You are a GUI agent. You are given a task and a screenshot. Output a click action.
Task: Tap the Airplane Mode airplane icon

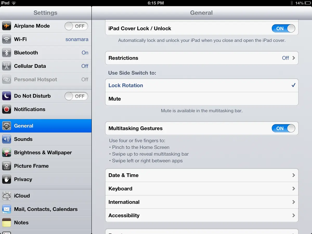(6, 26)
